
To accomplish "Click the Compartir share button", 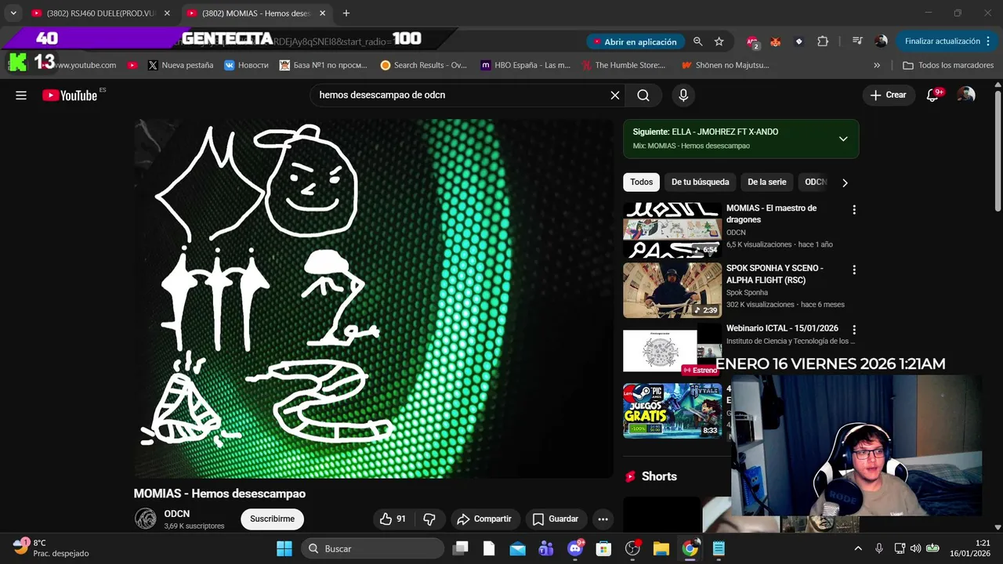I will 484,519.
